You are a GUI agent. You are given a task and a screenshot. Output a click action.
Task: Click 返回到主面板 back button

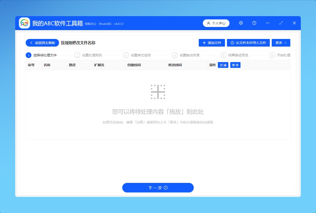tap(42, 43)
